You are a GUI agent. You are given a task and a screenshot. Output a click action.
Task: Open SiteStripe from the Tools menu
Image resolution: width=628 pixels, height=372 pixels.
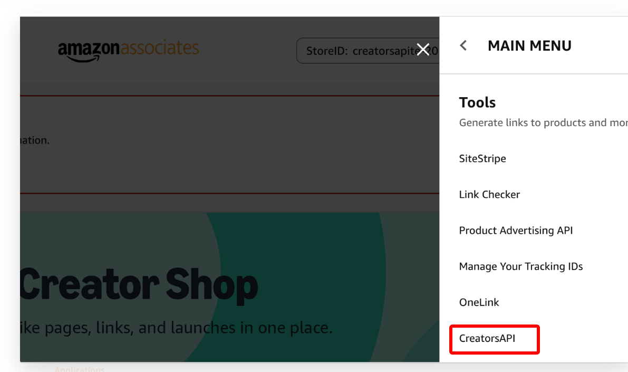click(482, 158)
